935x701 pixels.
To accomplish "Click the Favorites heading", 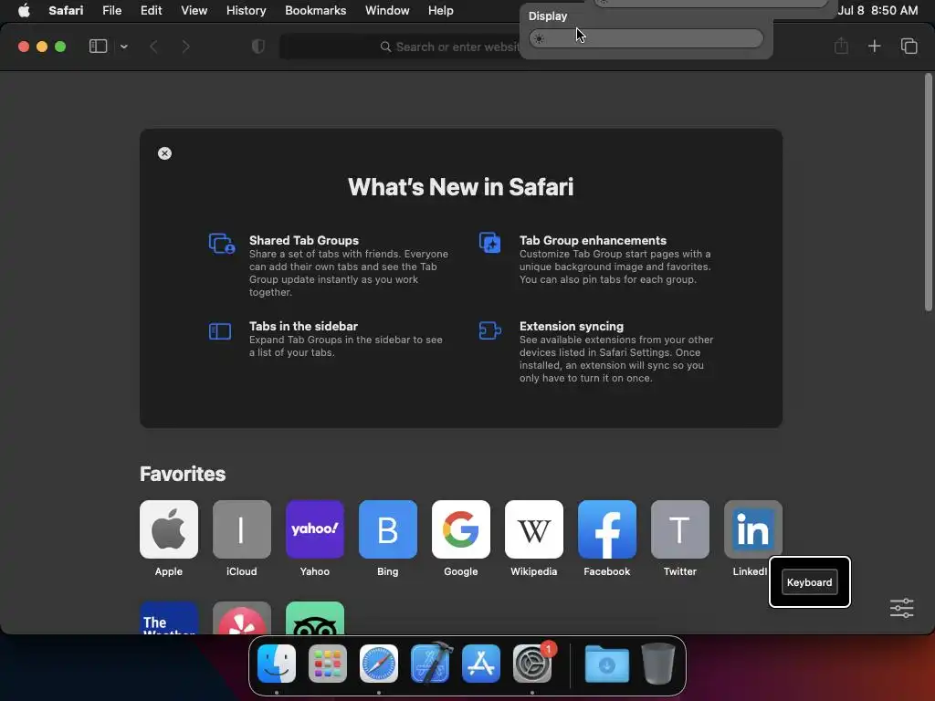I will click(183, 474).
